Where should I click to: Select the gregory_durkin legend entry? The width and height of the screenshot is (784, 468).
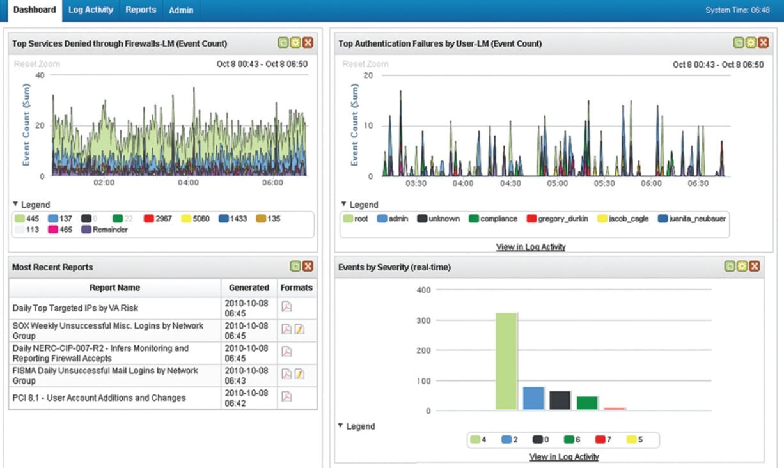pyautogui.click(x=557, y=219)
